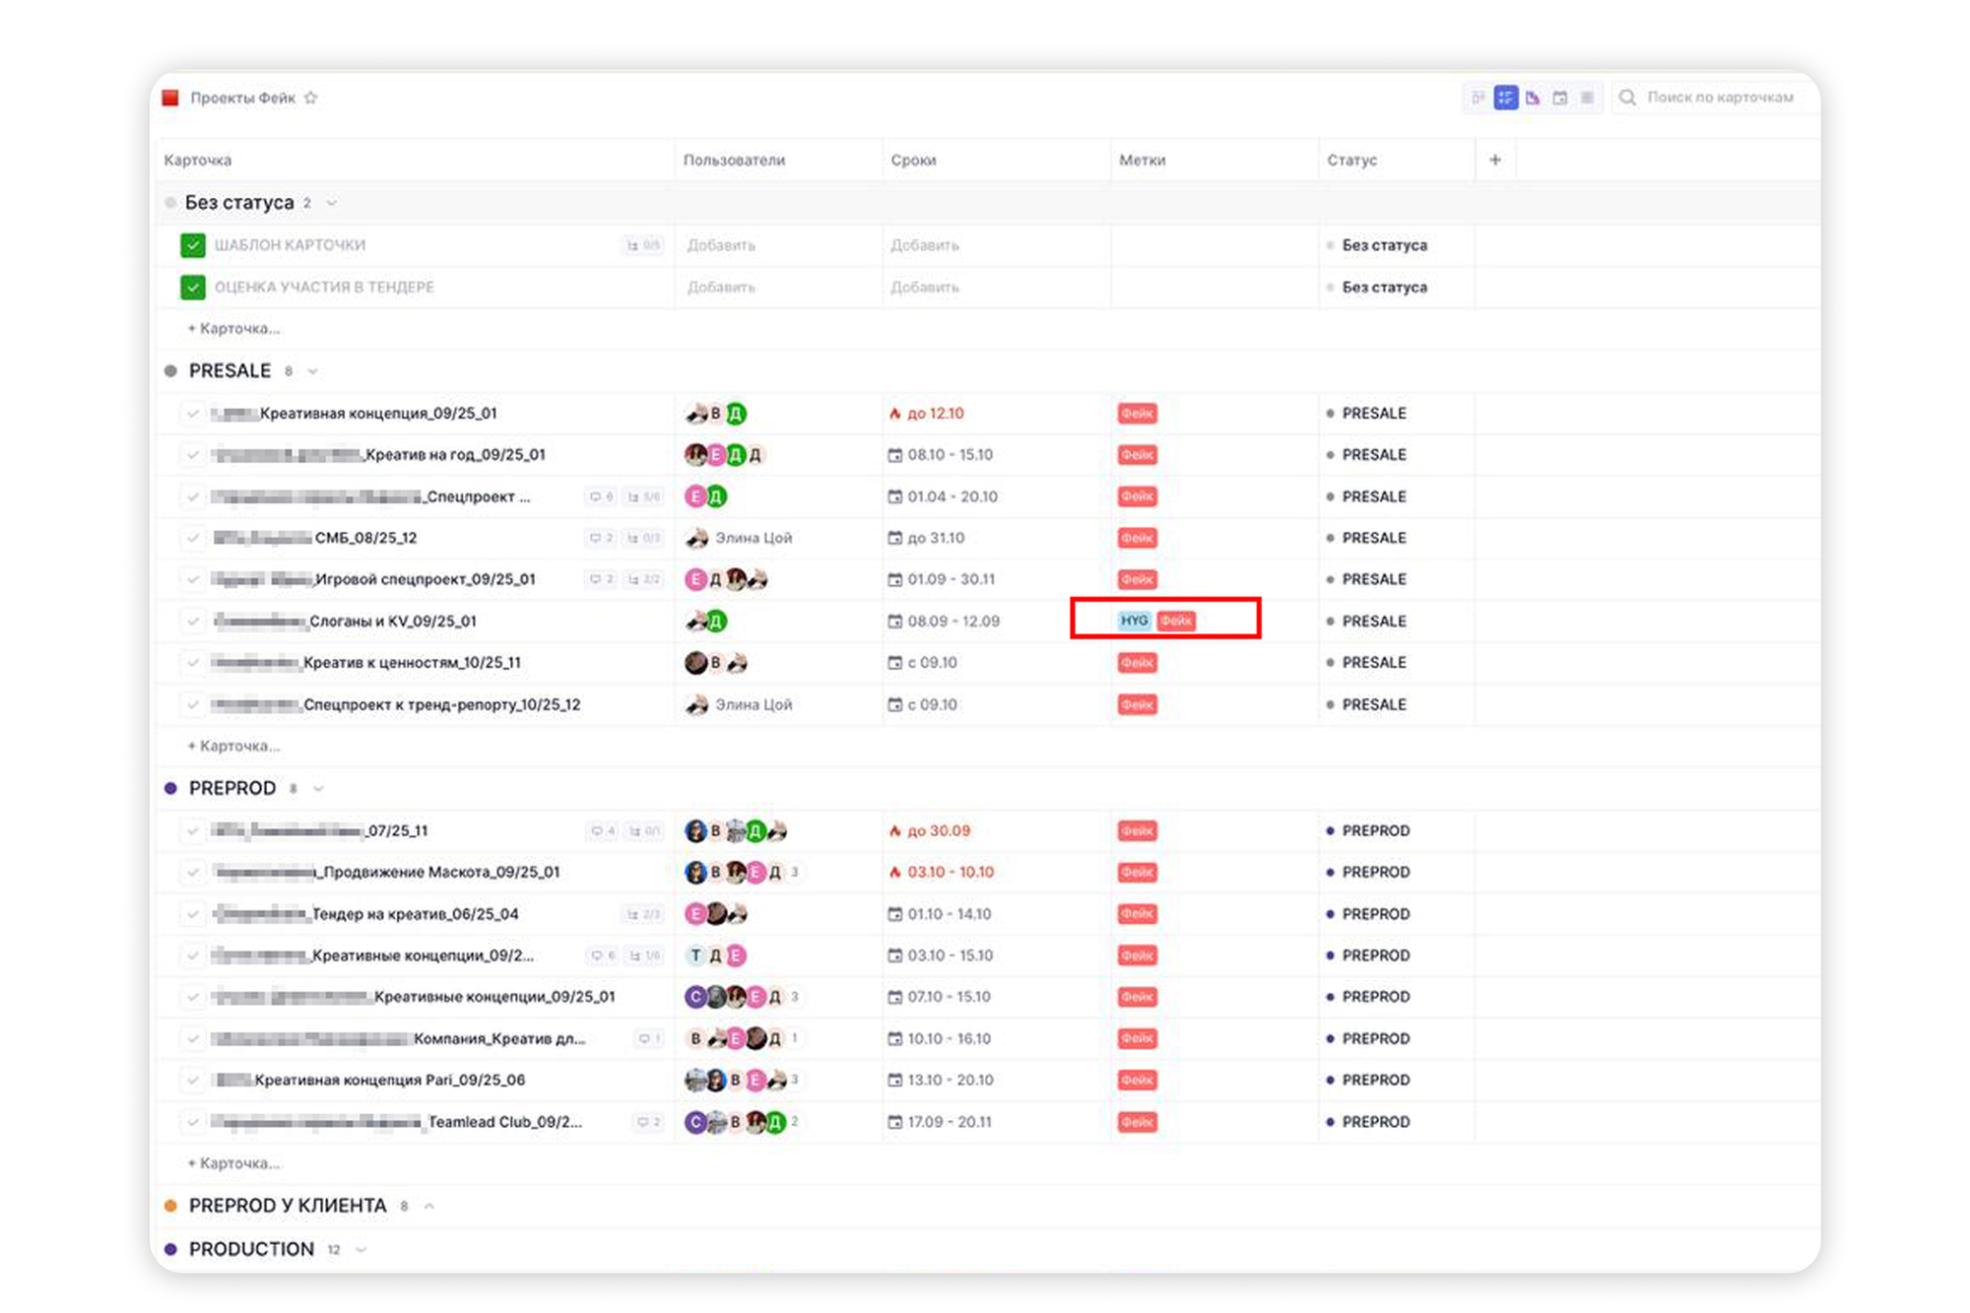1970x1313 pixels.
Task: Select the active list view icon
Action: click(1505, 98)
